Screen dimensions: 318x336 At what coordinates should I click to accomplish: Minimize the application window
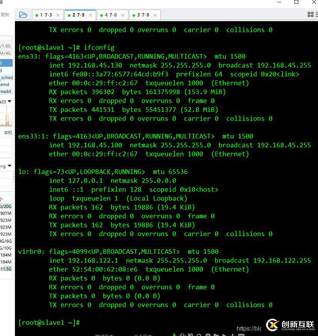point(279,2)
